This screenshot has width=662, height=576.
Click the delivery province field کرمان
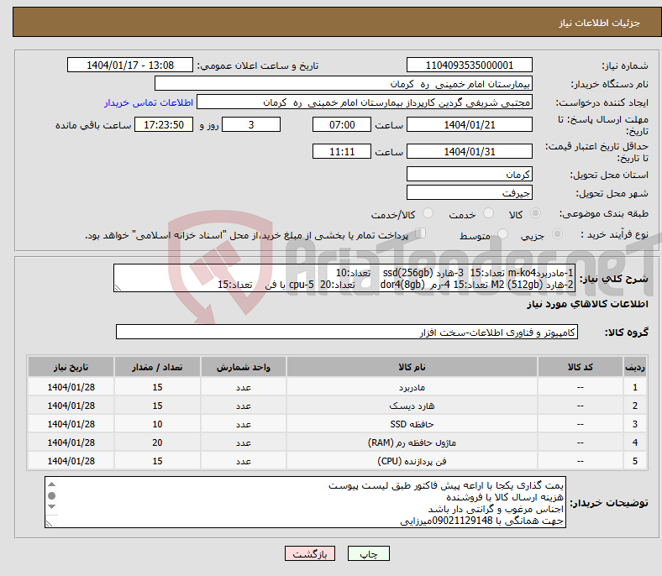point(469,174)
